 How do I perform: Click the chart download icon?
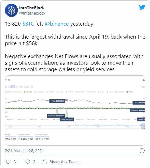(144, 80)
